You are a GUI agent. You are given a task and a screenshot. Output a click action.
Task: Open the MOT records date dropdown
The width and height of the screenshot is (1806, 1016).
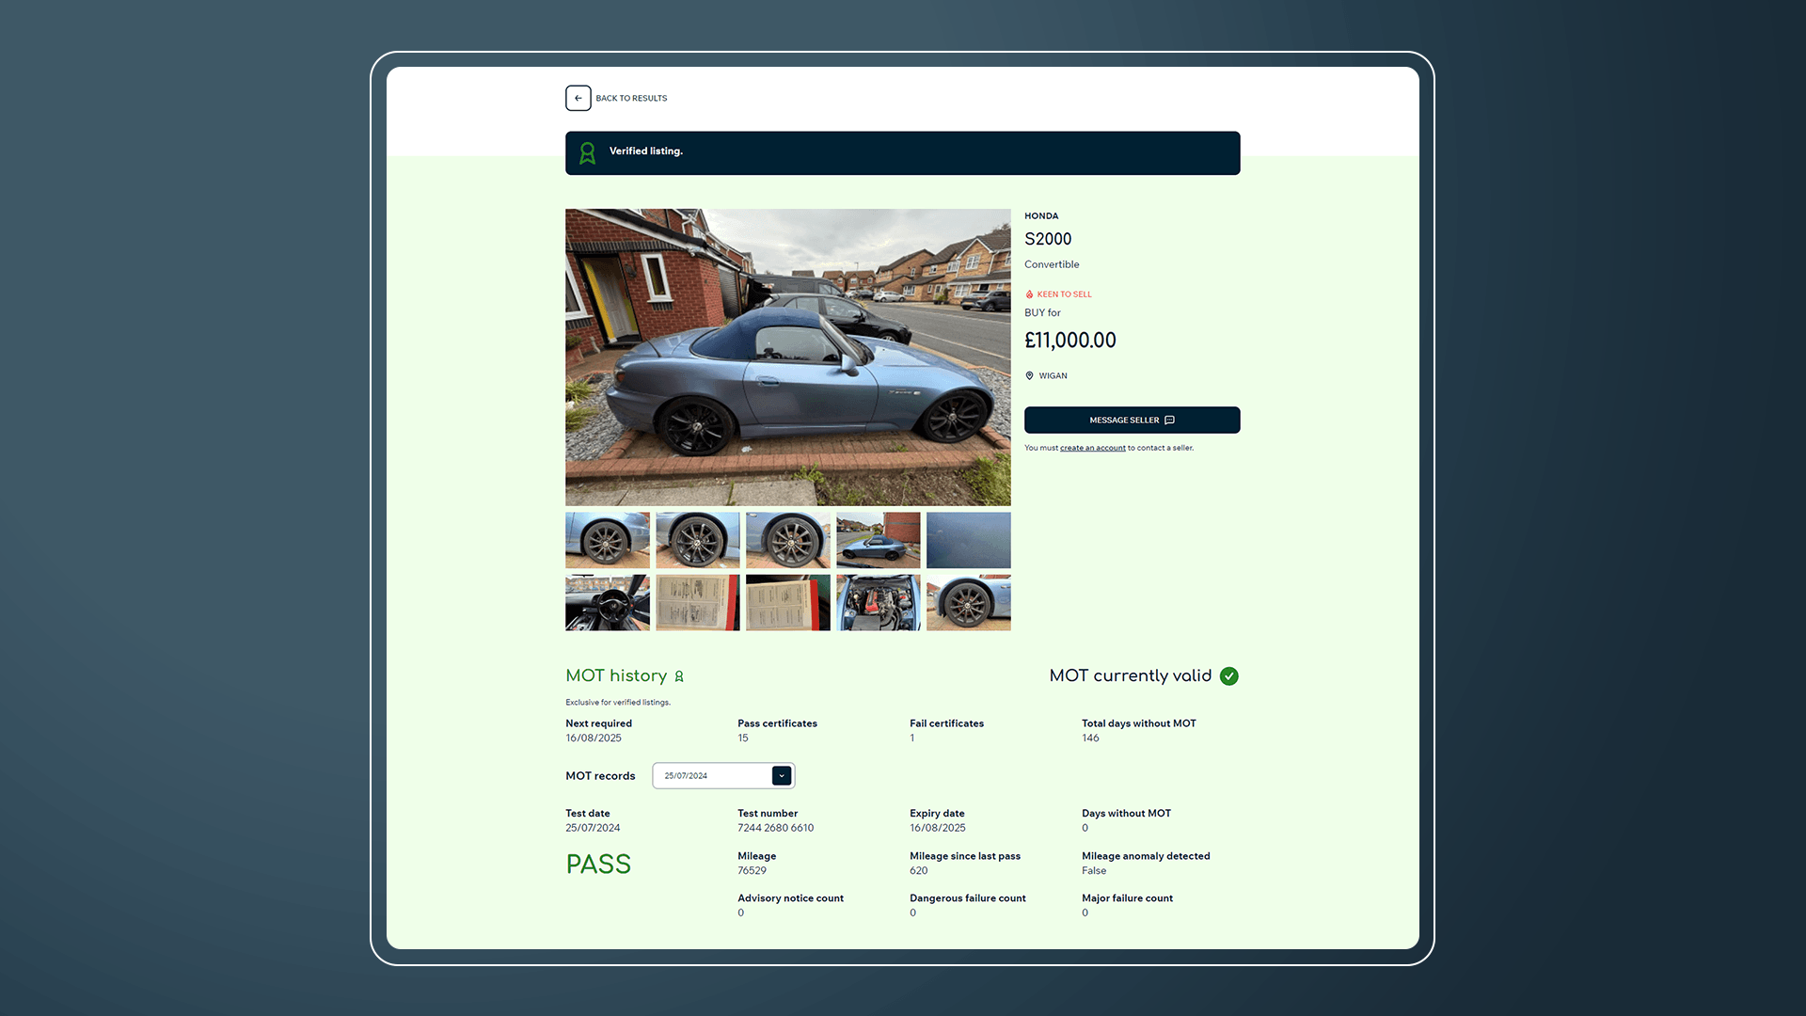[x=723, y=775]
